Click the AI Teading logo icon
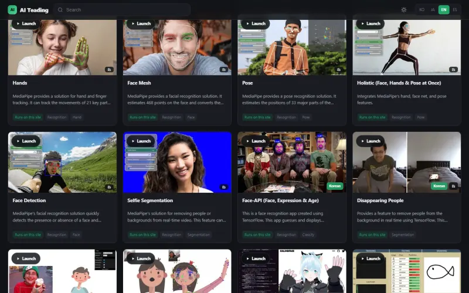The height and width of the screenshot is (293, 469). pos(12,9)
